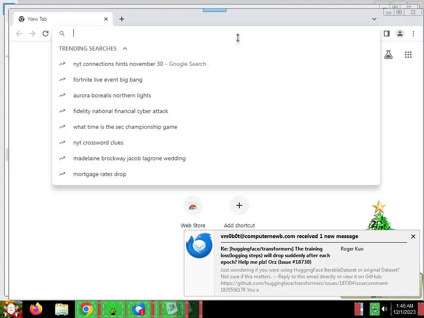The height and width of the screenshot is (318, 424).
Task: Choose 'aurora borealis northern lights' suggestion
Action: pos(216,96)
